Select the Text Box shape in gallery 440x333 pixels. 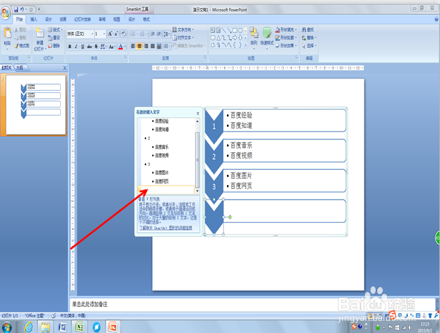pyautogui.click(x=213, y=30)
